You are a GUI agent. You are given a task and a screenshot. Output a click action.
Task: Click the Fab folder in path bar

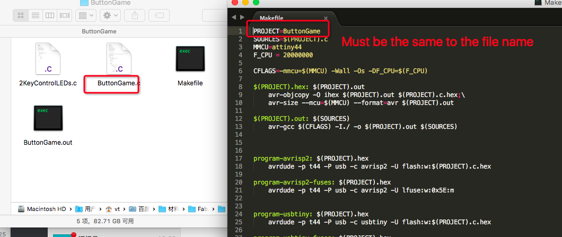[x=199, y=209]
